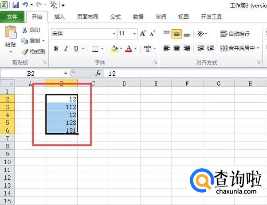Click the decrease indent icon
267x205 pixels.
tap(201, 48)
